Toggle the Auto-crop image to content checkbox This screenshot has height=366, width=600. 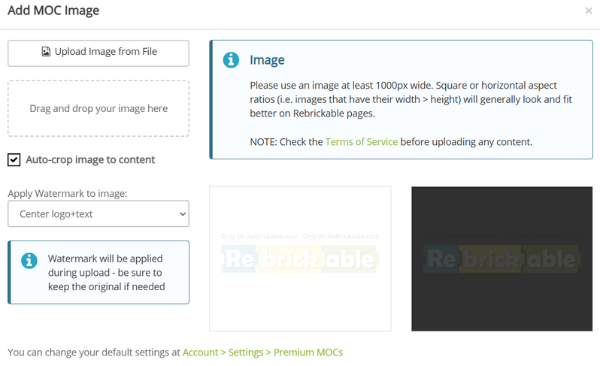14,160
